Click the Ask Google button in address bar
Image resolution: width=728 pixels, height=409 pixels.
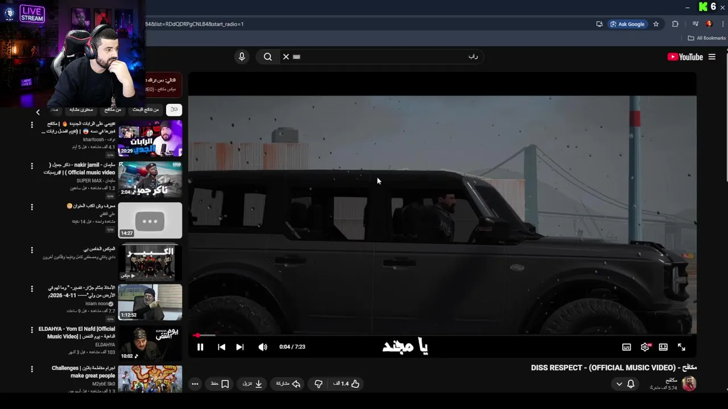pos(627,24)
